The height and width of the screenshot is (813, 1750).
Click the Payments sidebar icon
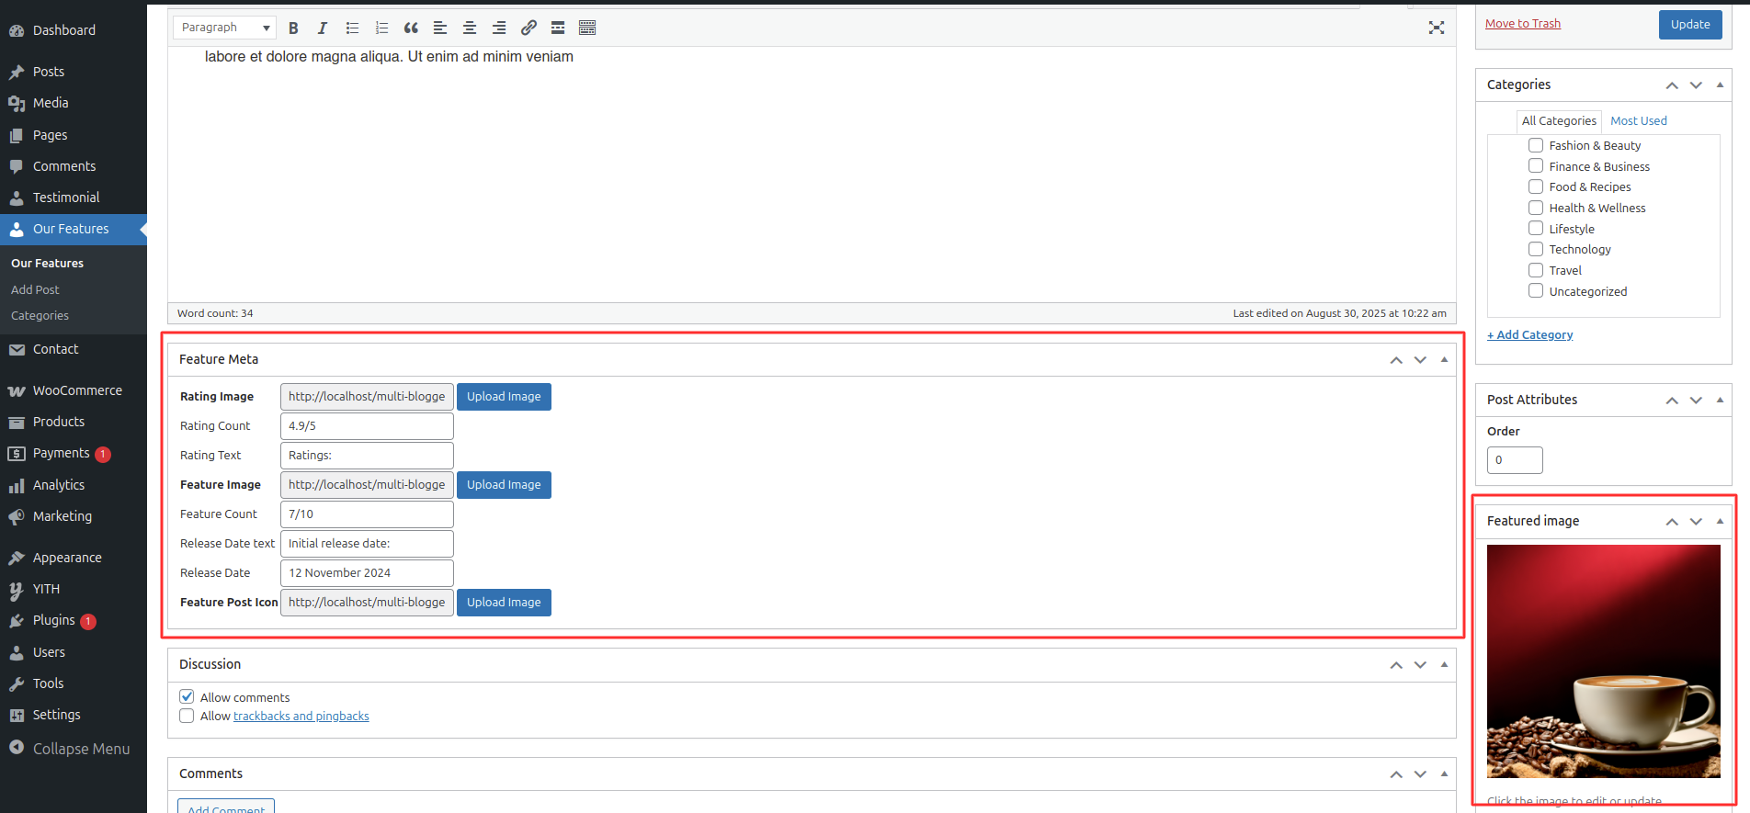pos(17,454)
